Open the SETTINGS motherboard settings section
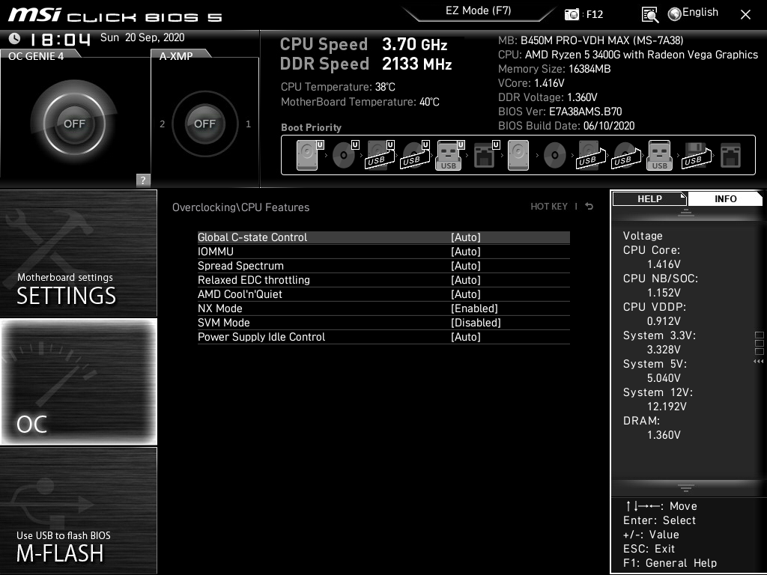The width and height of the screenshot is (767, 575). (79, 253)
